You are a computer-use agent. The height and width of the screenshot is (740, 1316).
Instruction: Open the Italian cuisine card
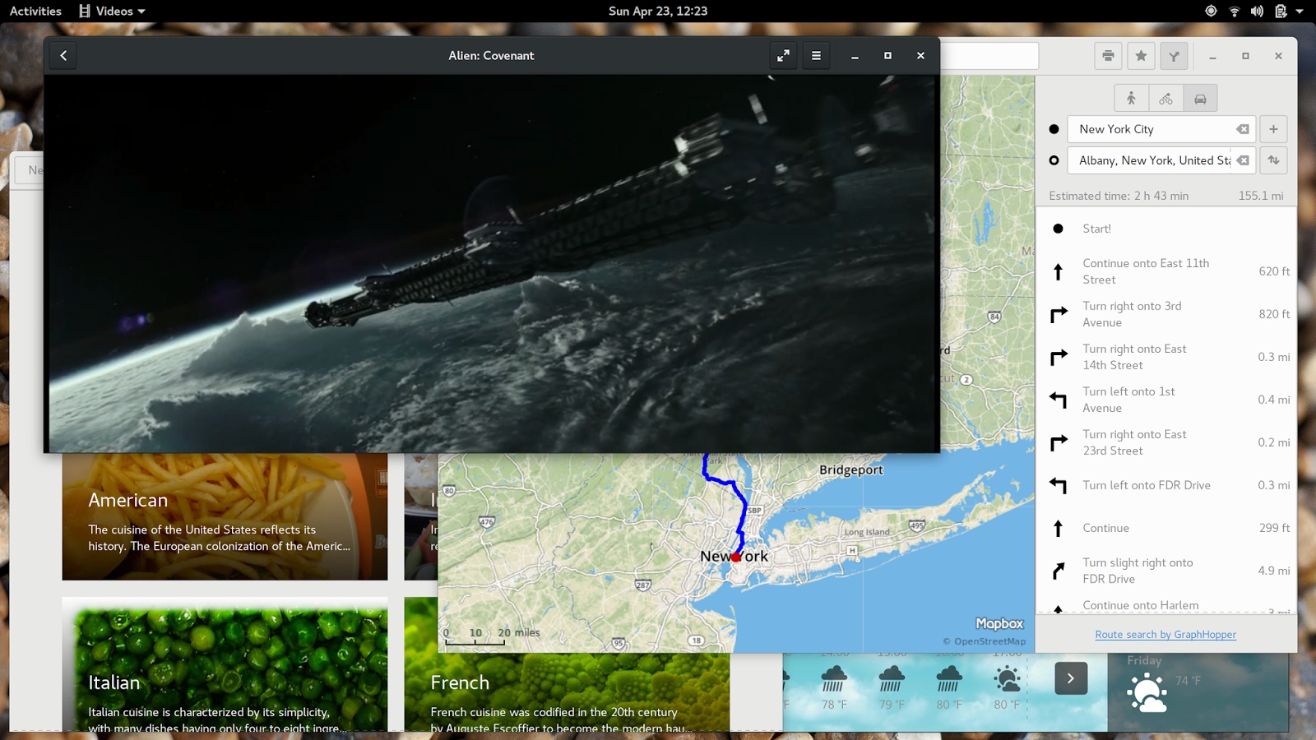pos(225,664)
